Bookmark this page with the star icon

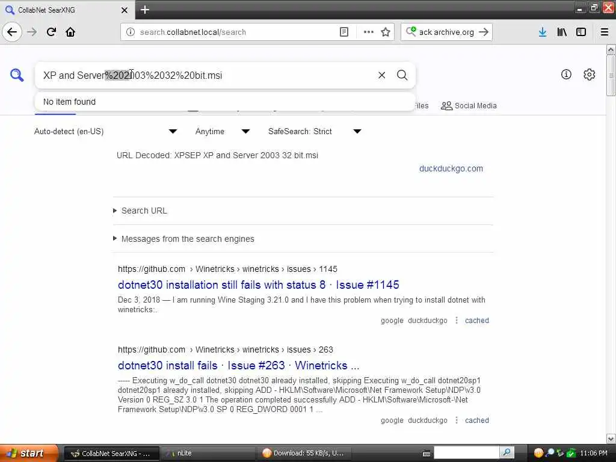386,32
